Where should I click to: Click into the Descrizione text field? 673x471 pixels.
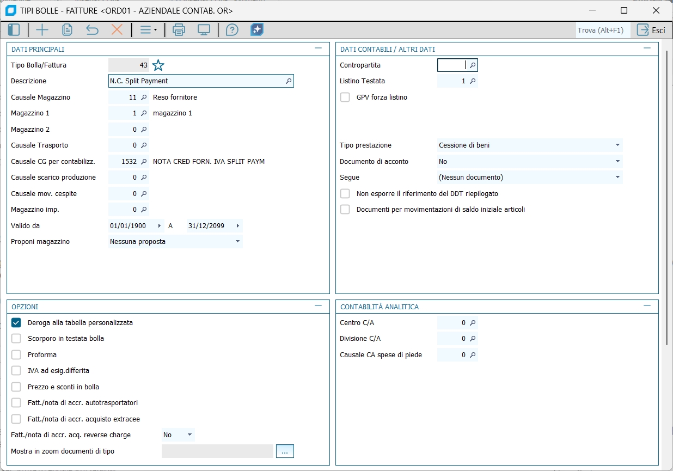coord(196,81)
